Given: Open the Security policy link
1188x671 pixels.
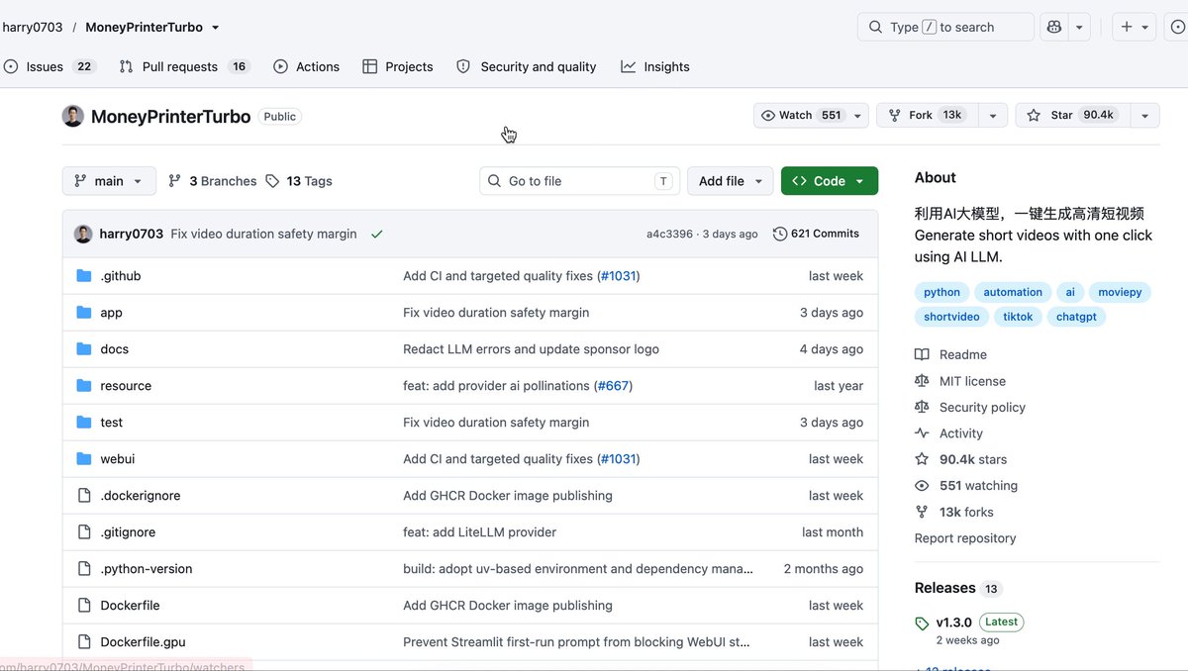Looking at the screenshot, I should (982, 407).
